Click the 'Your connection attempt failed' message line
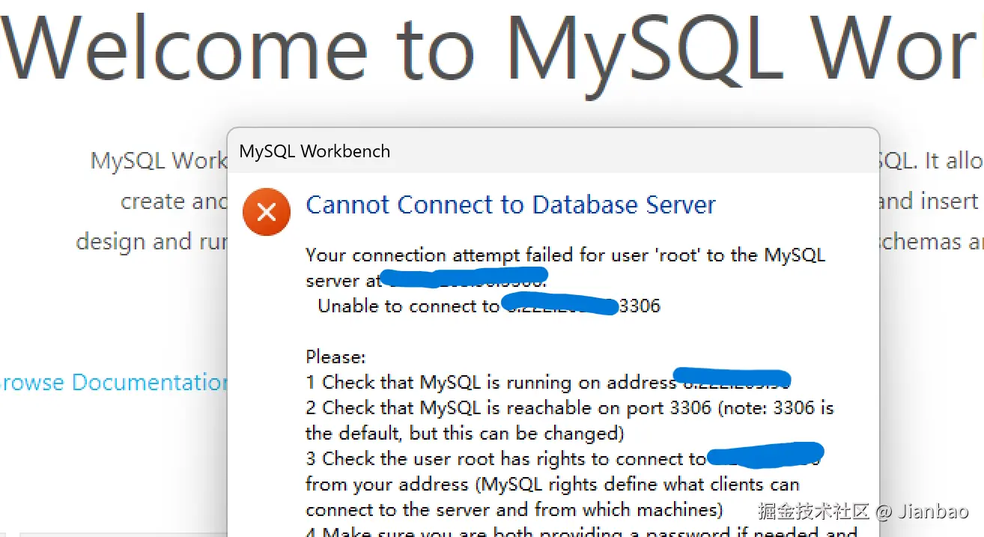This screenshot has width=984, height=537. (x=565, y=255)
